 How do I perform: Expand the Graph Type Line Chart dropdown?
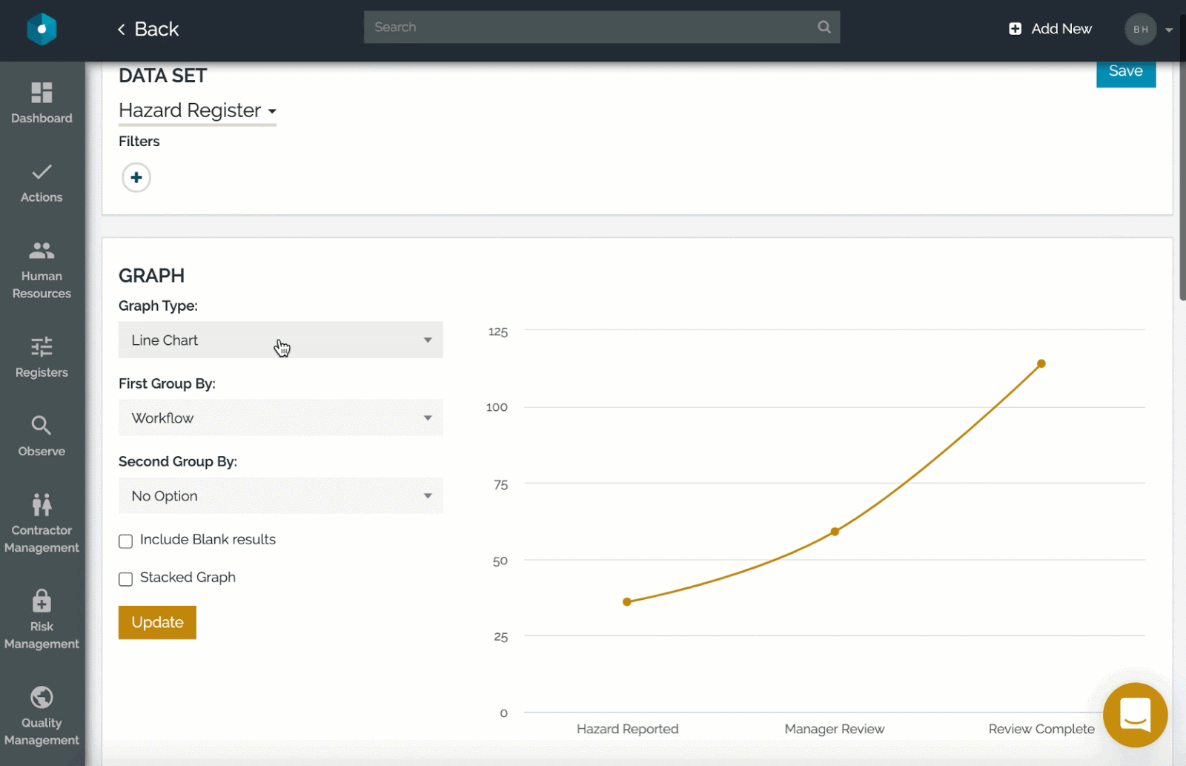280,340
